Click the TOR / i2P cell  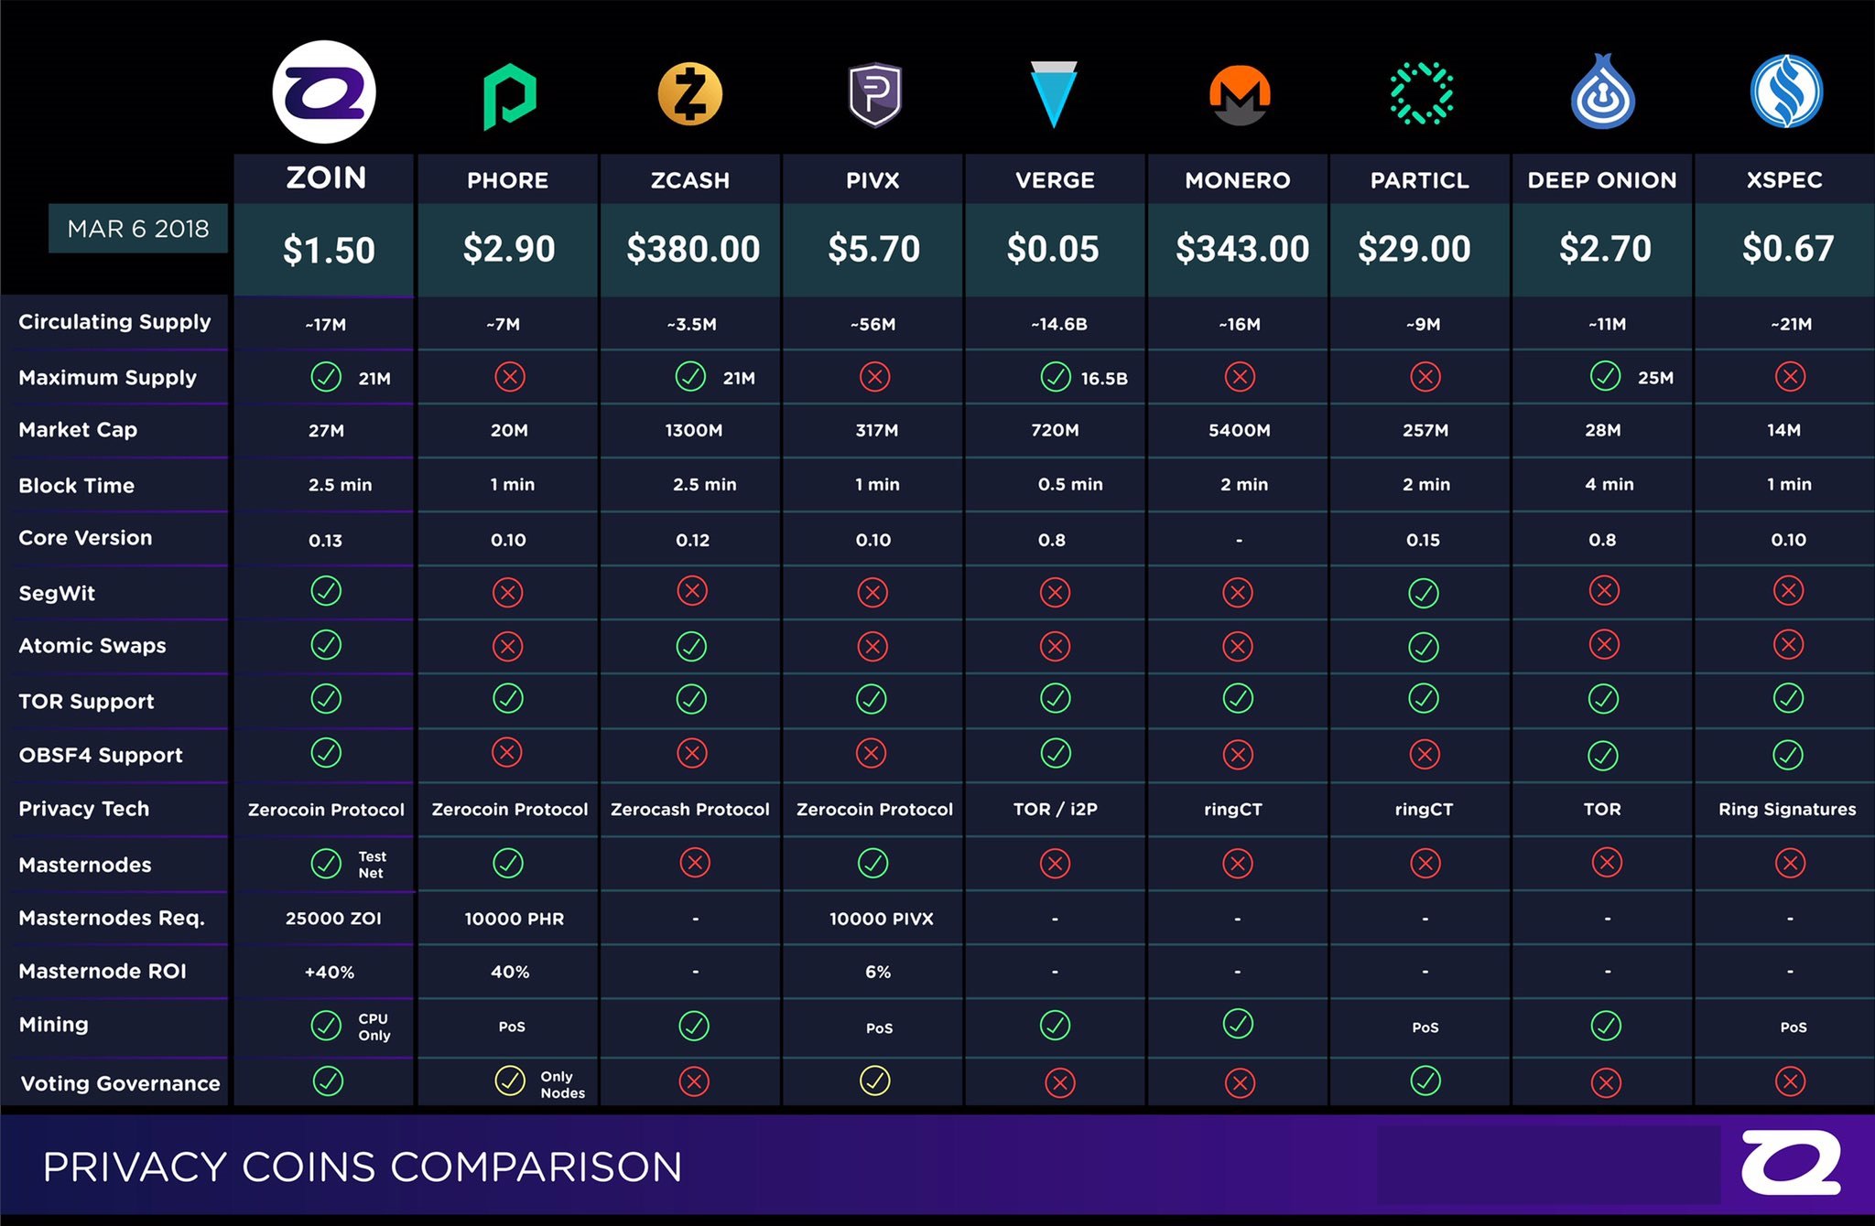1055,809
